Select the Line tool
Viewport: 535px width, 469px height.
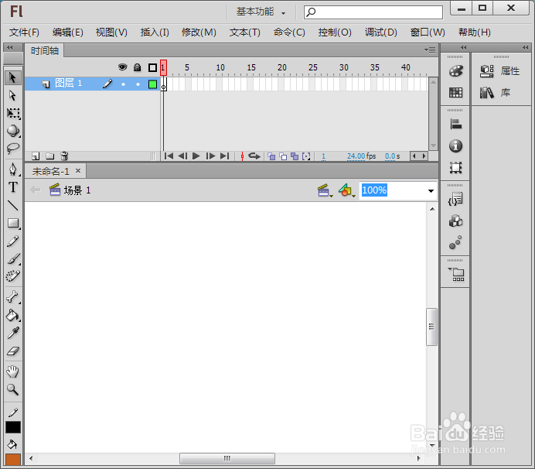pyautogui.click(x=13, y=205)
